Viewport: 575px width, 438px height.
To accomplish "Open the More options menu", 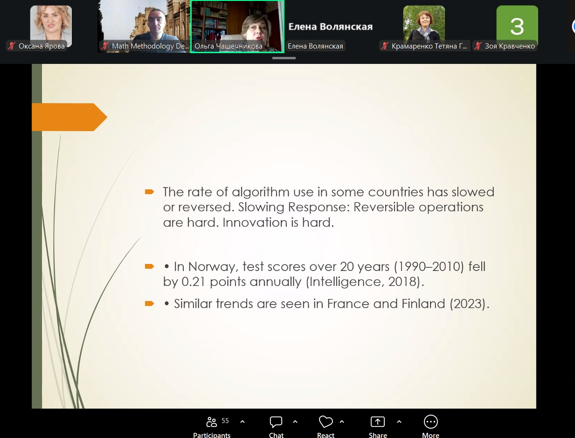I will pos(430,422).
